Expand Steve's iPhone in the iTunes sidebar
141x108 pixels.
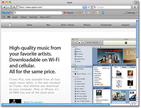tap(74, 74)
